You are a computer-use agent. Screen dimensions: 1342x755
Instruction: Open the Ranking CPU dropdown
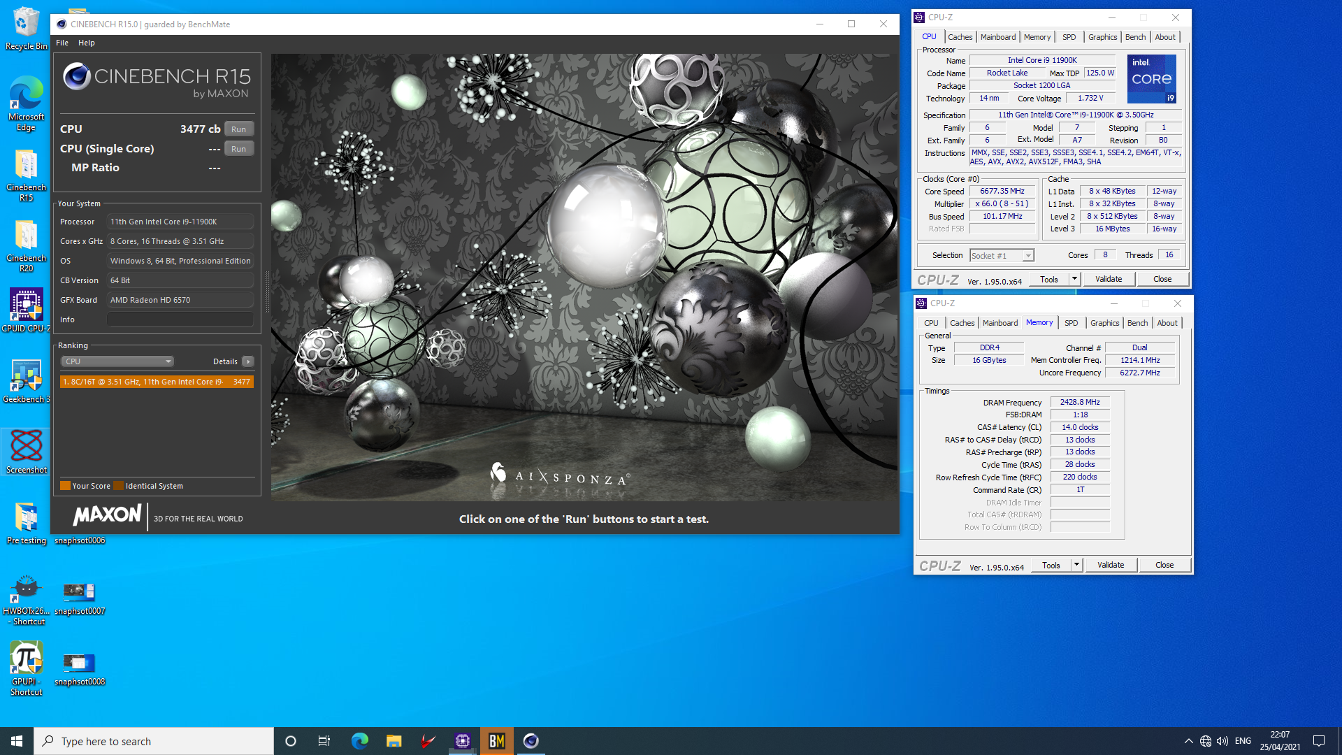(117, 361)
